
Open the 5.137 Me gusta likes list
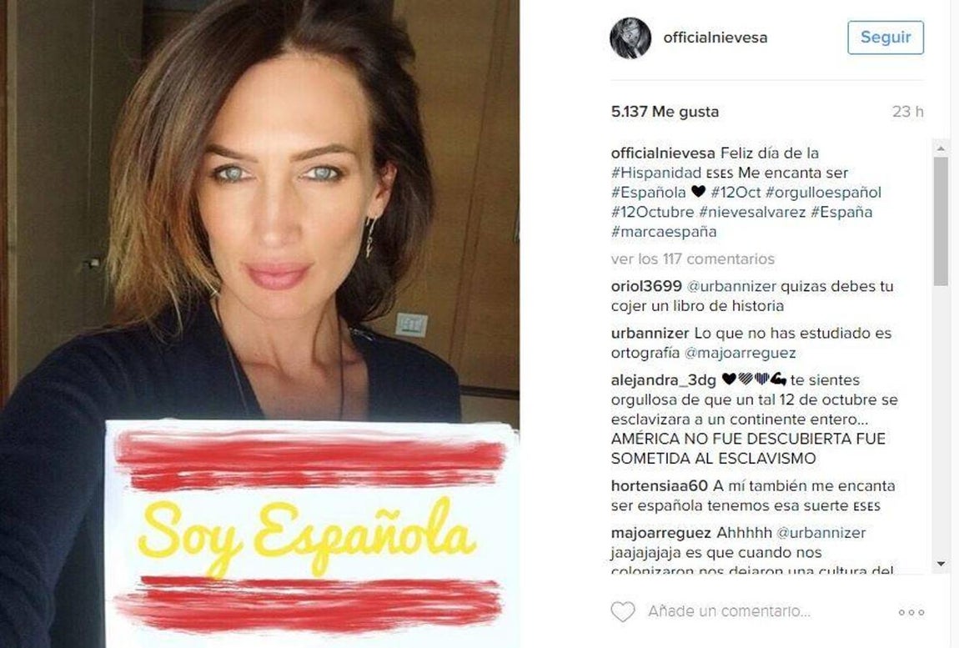coord(665,112)
